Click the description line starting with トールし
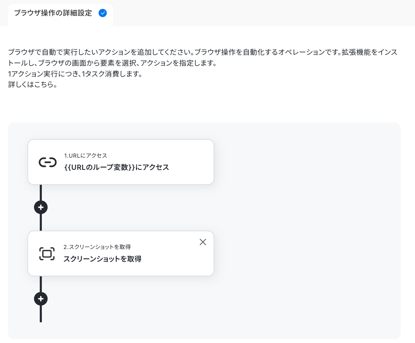This screenshot has width=415, height=343. pos(112,63)
